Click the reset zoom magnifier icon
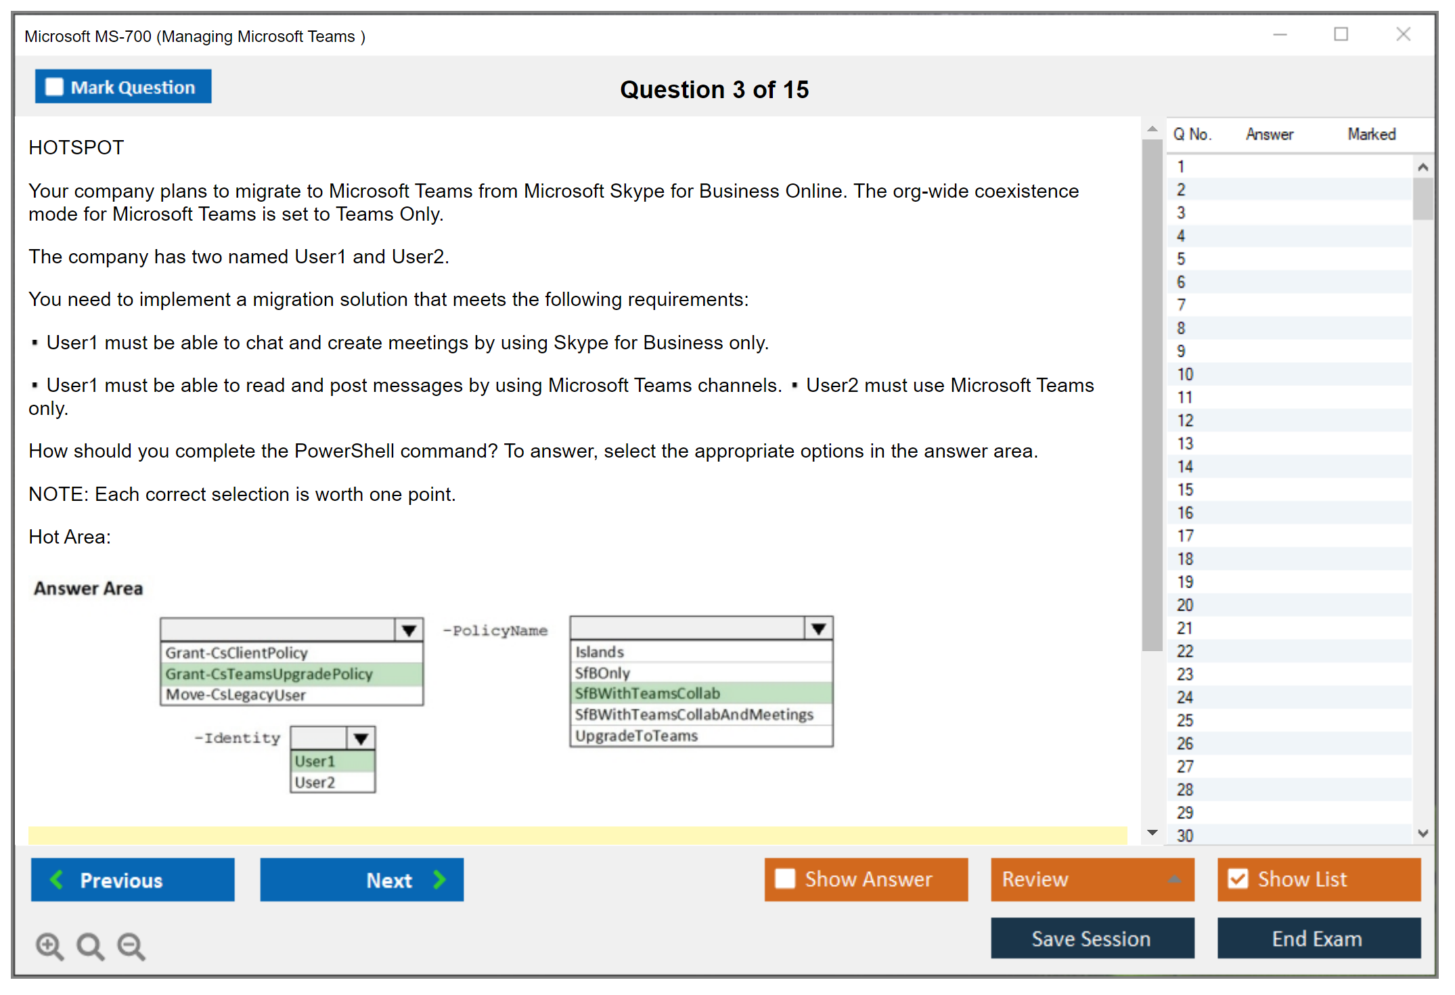Image resolution: width=1455 pixels, height=995 pixels. [90, 946]
